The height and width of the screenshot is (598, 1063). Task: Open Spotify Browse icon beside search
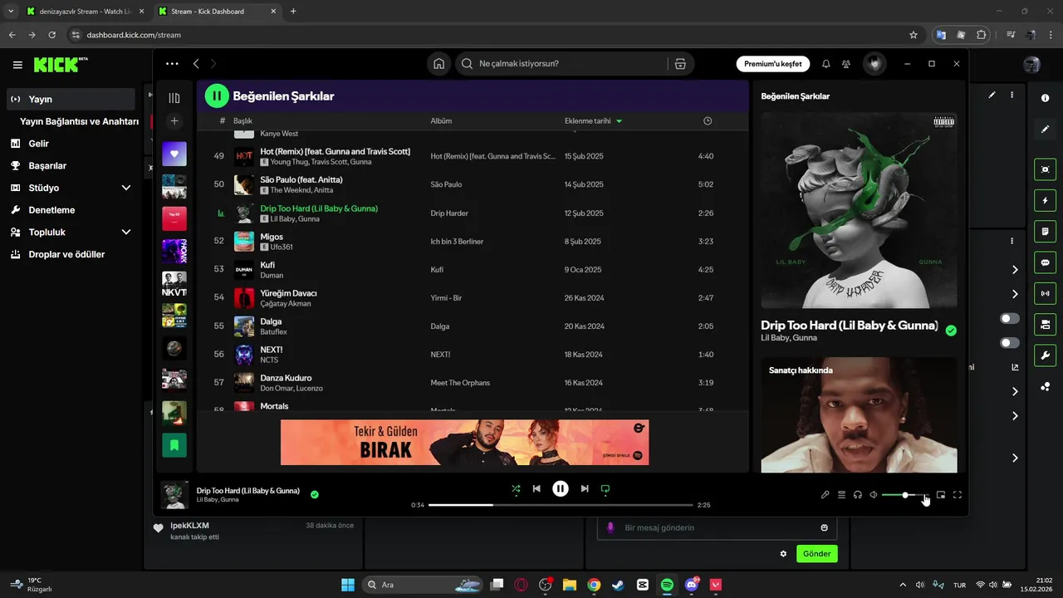click(680, 64)
